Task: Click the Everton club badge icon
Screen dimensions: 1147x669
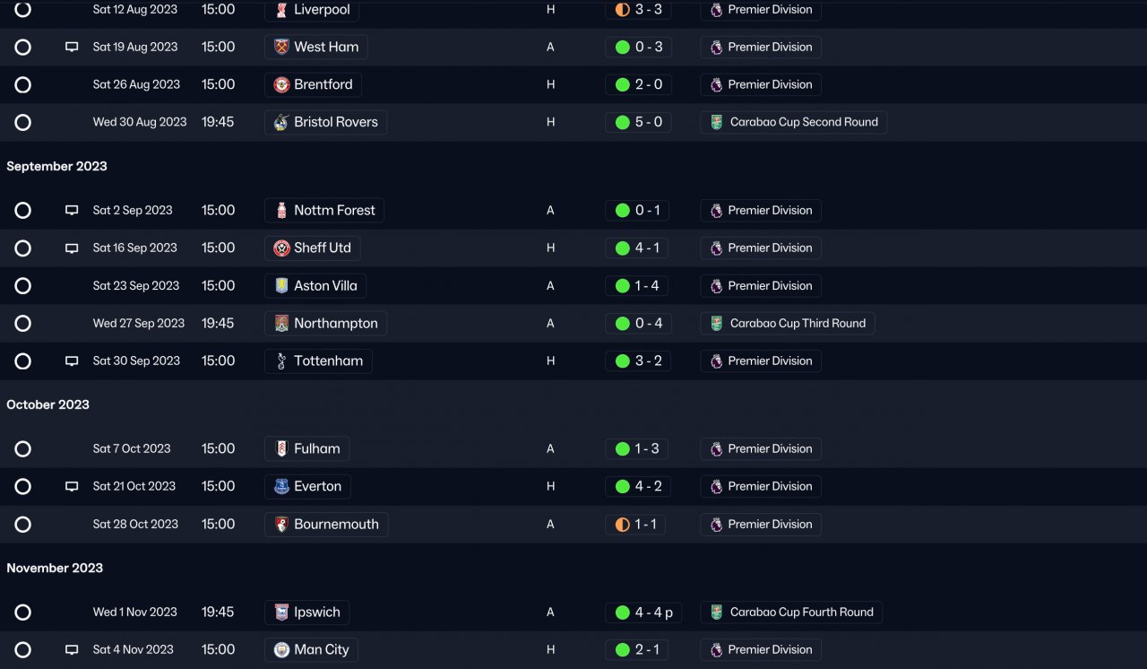Action: [x=281, y=487]
